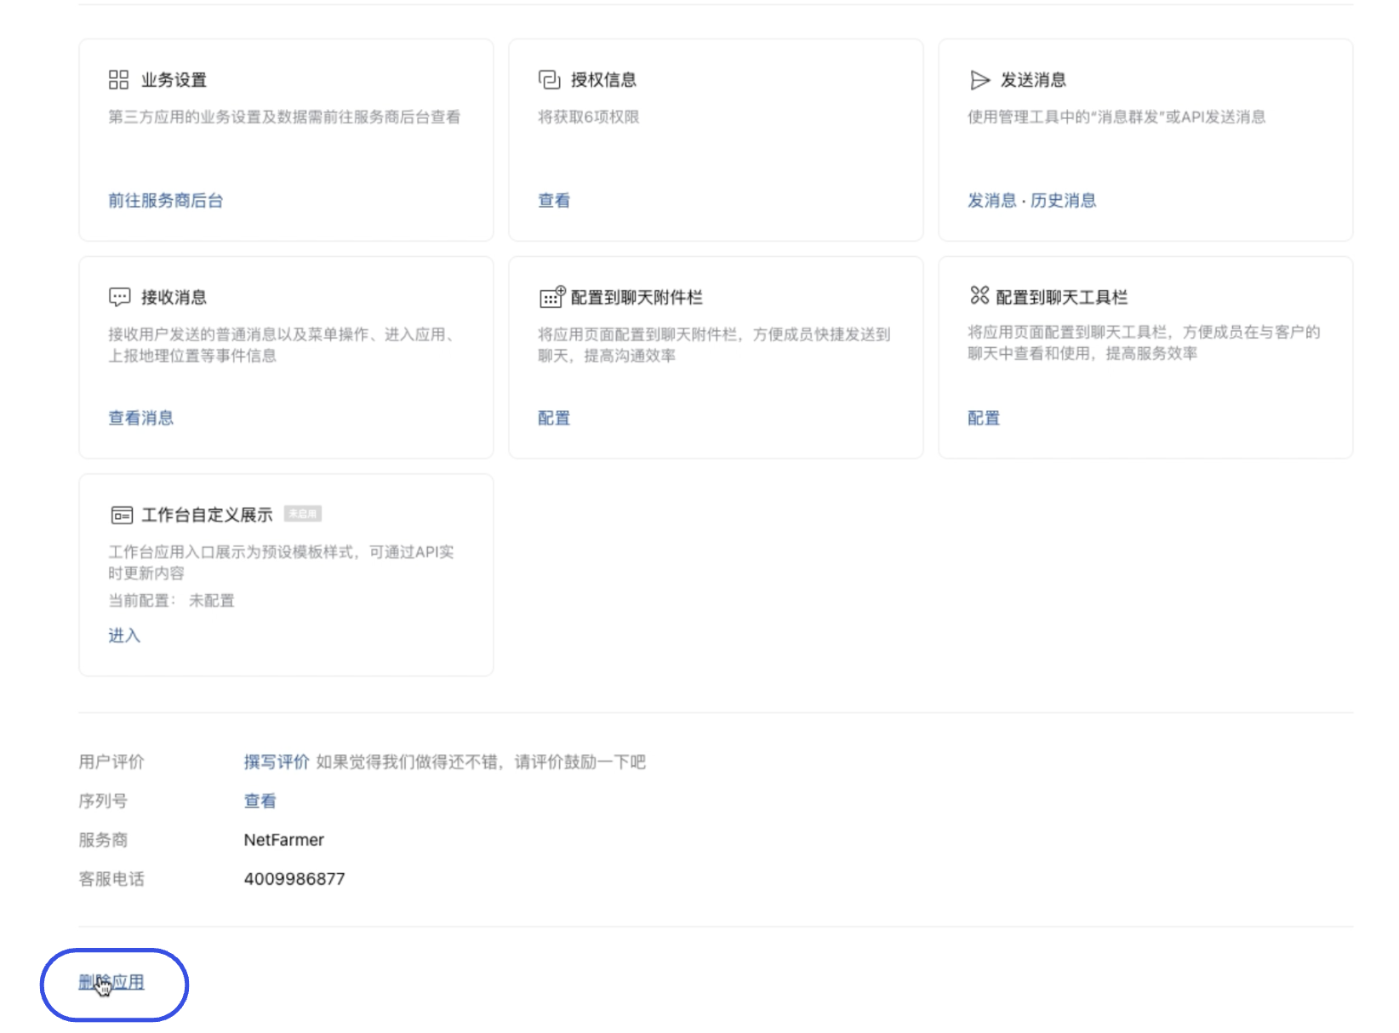This screenshot has height=1033, width=1399.
Task: Select the NetFarmer service provider name
Action: [283, 840]
